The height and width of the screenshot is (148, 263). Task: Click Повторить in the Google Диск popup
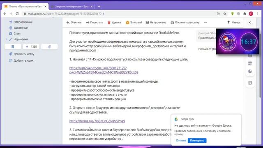(197, 141)
